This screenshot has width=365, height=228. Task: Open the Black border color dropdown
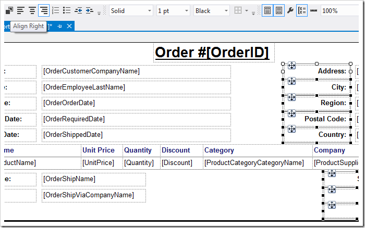(x=211, y=11)
